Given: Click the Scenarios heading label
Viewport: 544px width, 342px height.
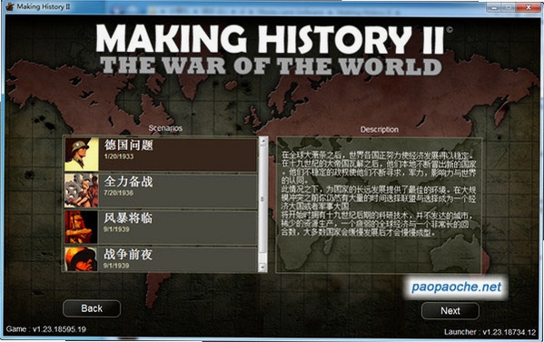Looking at the screenshot, I should click(165, 128).
